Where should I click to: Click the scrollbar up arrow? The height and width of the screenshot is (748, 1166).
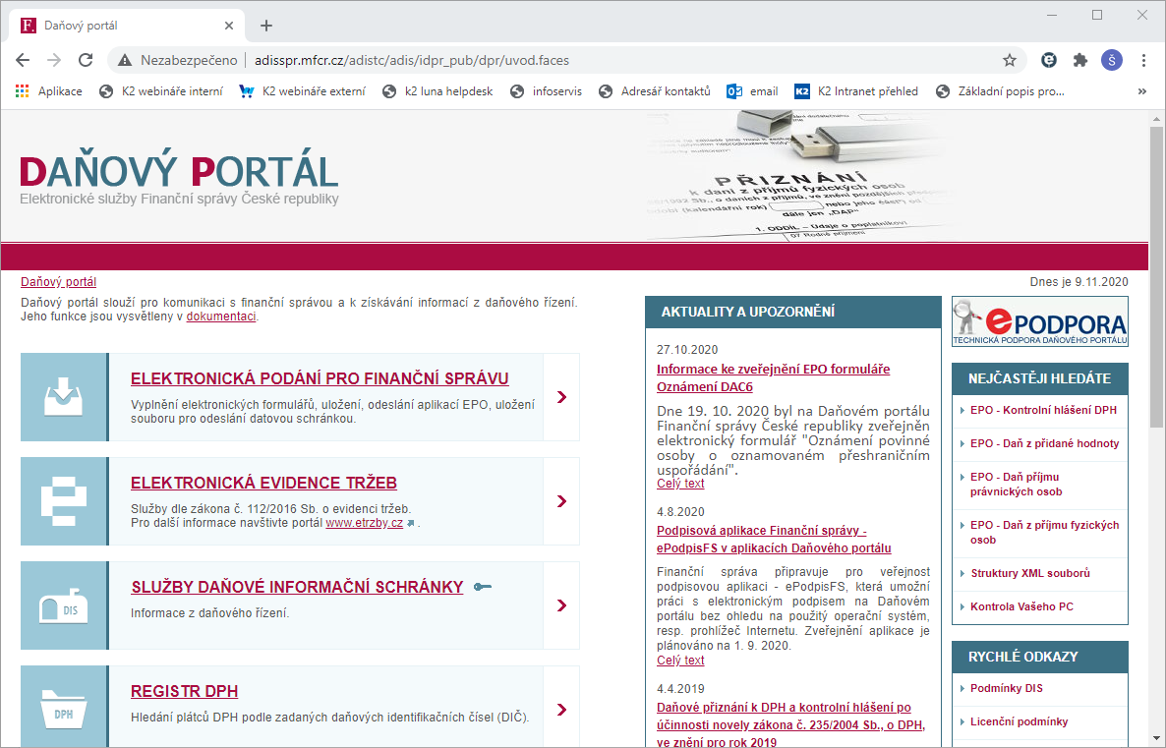[1156, 119]
